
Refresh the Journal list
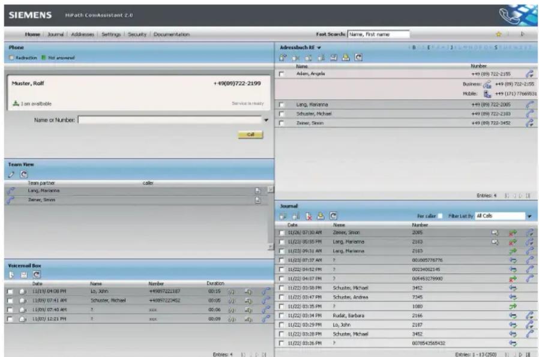click(333, 216)
